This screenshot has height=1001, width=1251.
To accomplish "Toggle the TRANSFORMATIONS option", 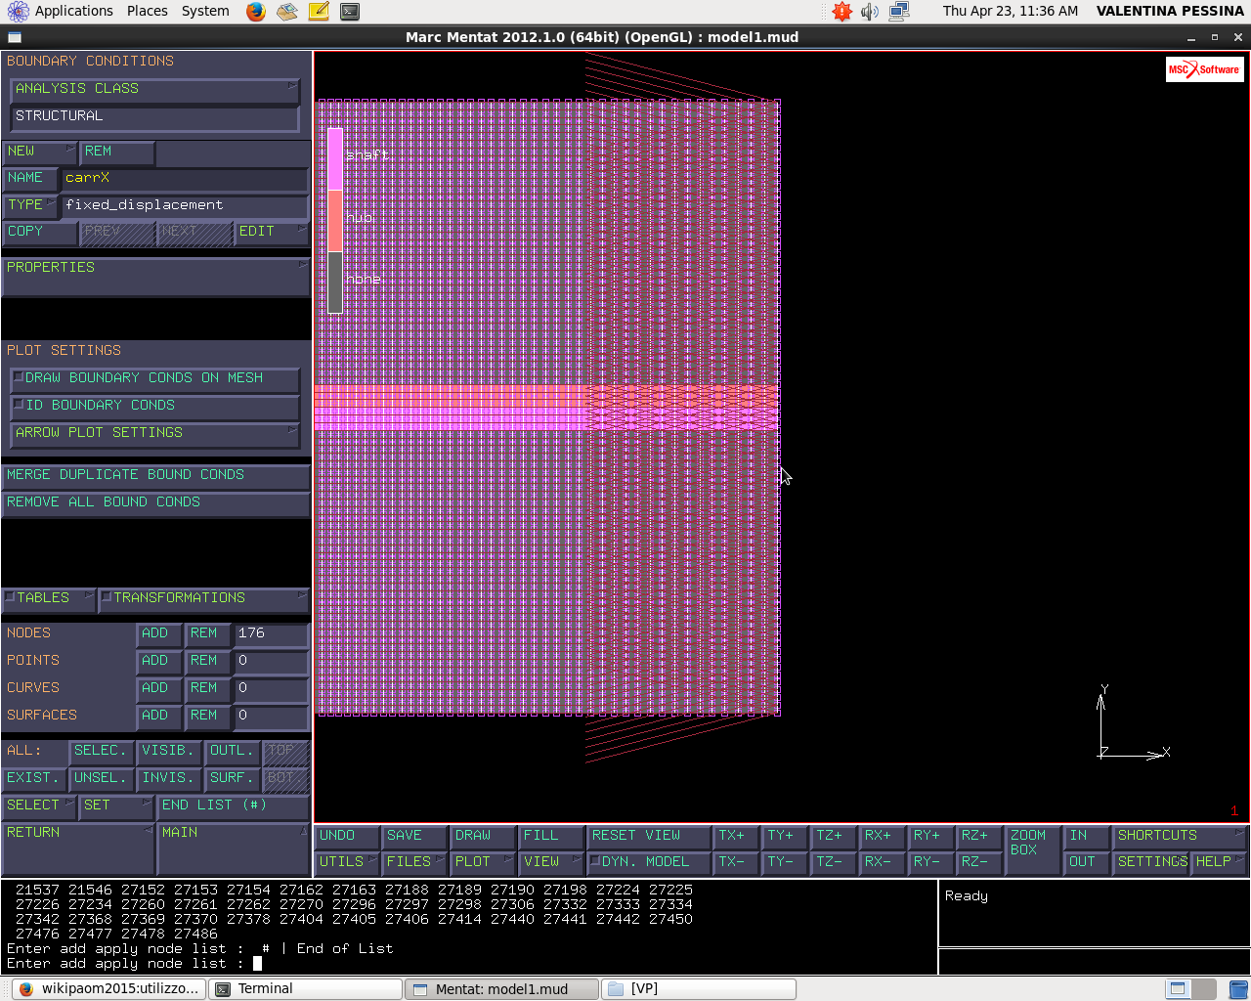I will click(x=203, y=598).
